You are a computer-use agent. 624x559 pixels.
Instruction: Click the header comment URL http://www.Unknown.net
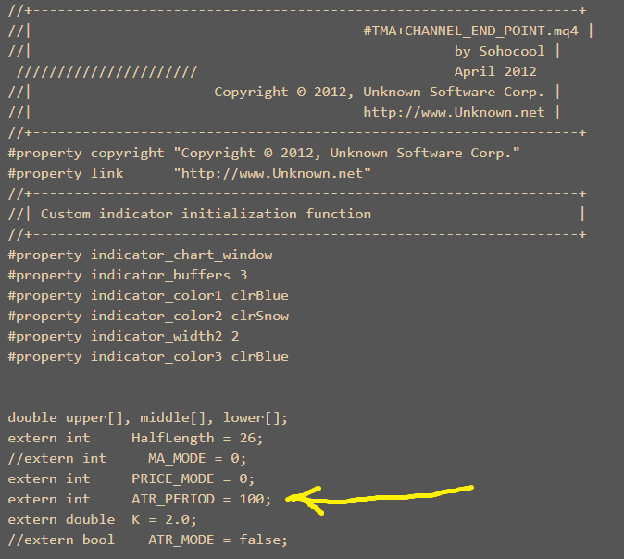tap(454, 112)
